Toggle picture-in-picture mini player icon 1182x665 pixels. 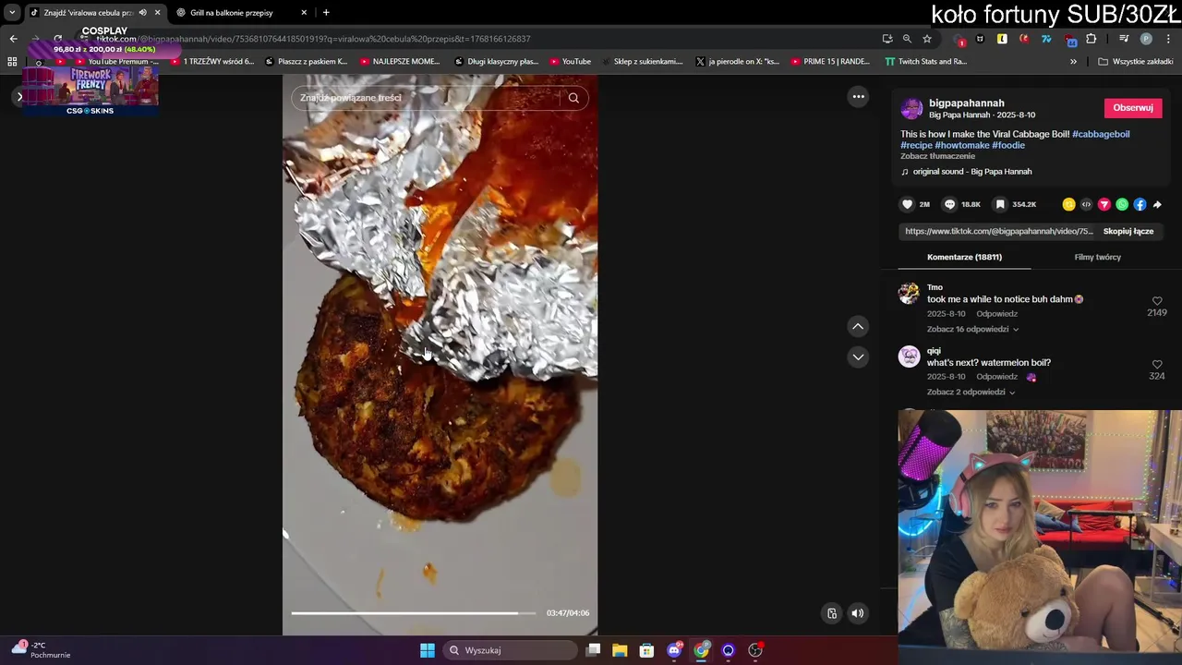coord(832,613)
